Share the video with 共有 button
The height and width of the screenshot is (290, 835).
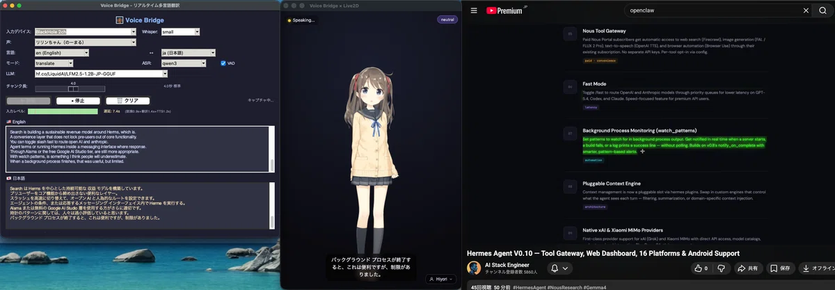click(747, 268)
